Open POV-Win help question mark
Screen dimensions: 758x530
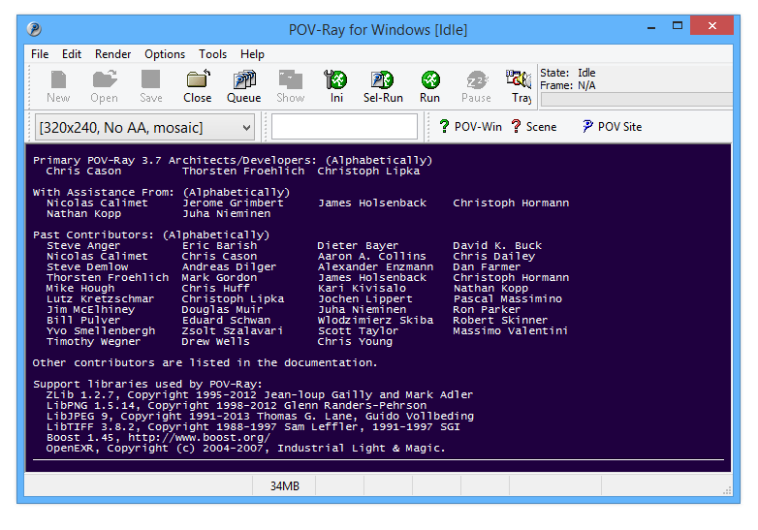pyautogui.click(x=444, y=127)
